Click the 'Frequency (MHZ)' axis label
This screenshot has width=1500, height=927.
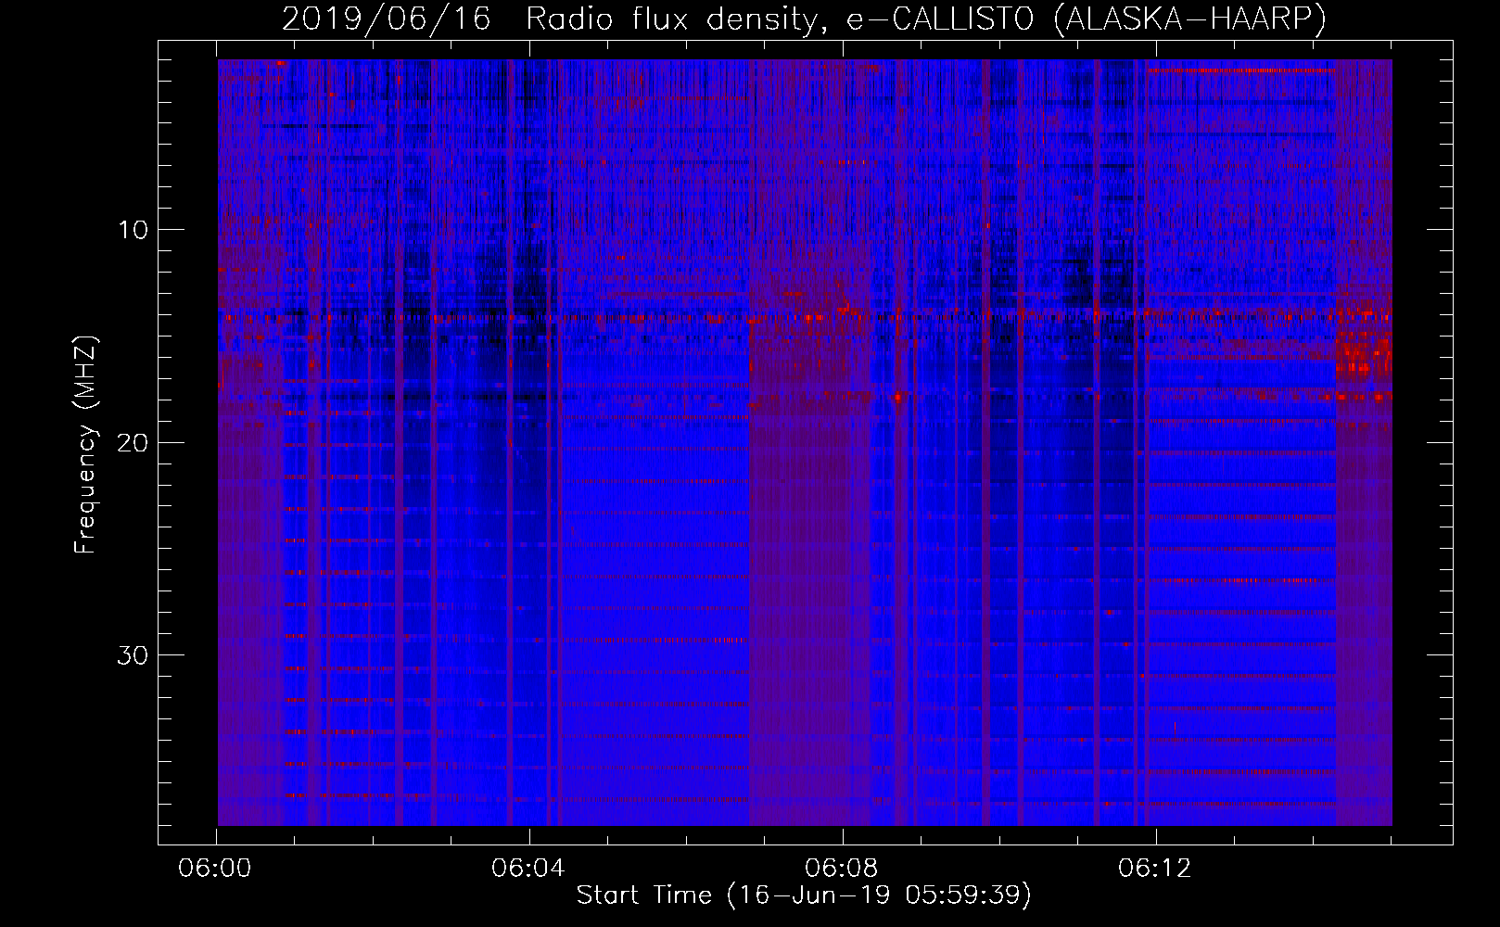(x=85, y=445)
